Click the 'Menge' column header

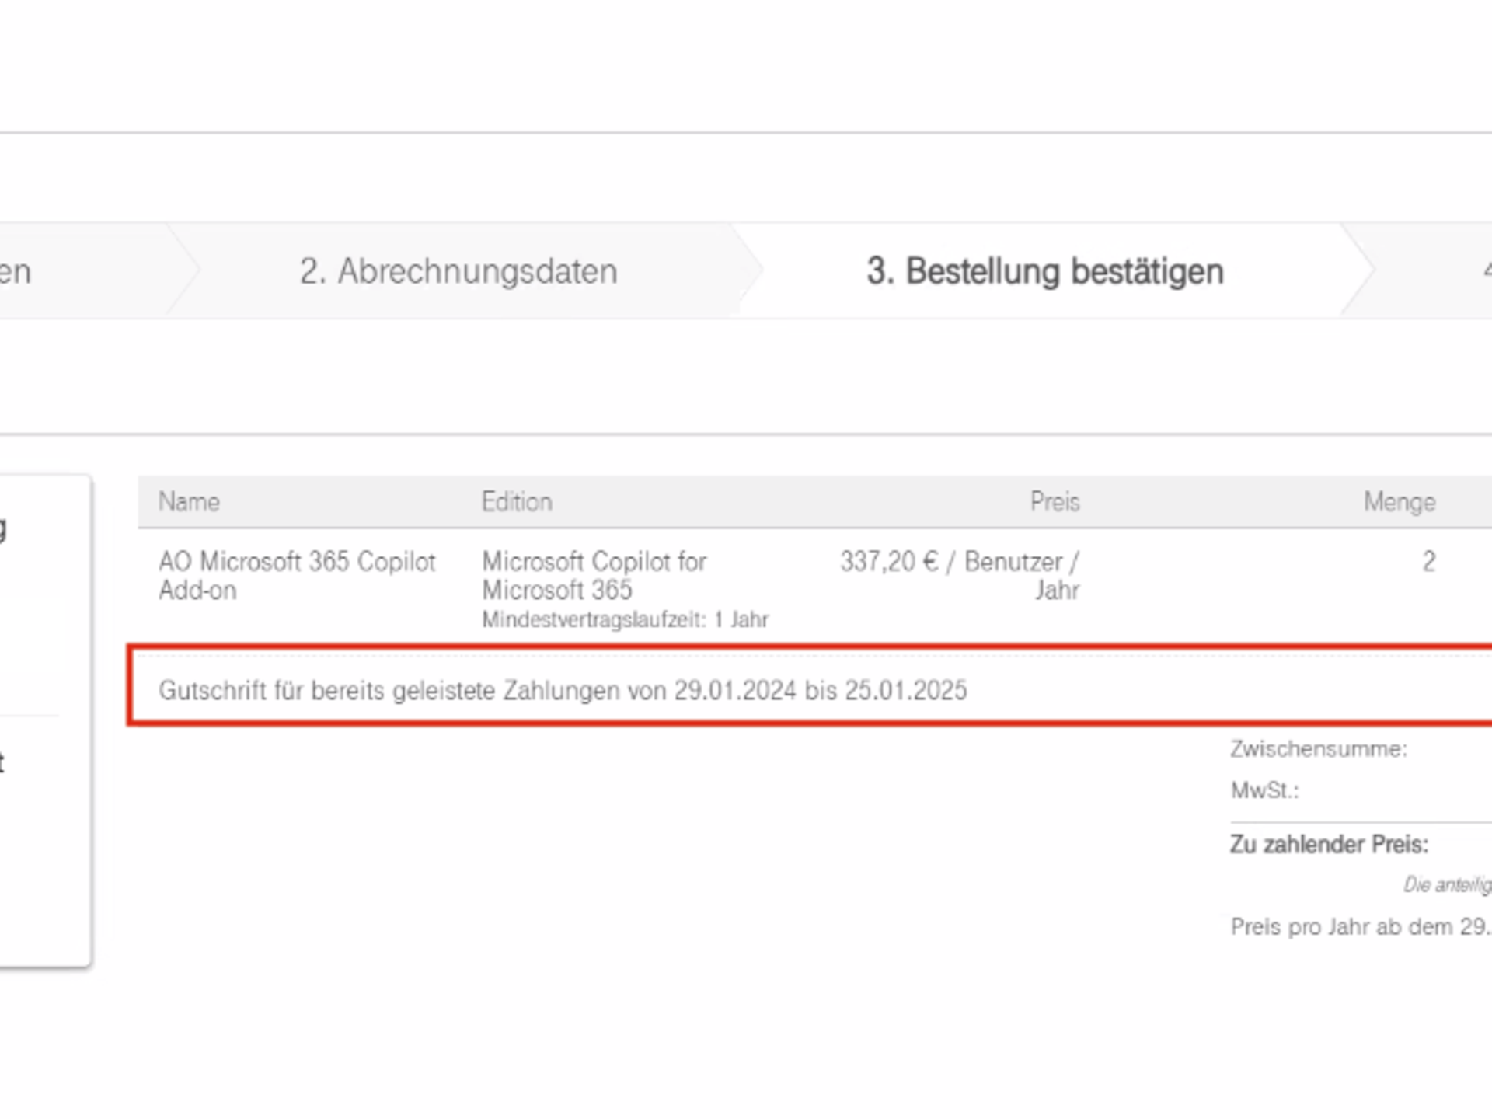(x=1399, y=502)
